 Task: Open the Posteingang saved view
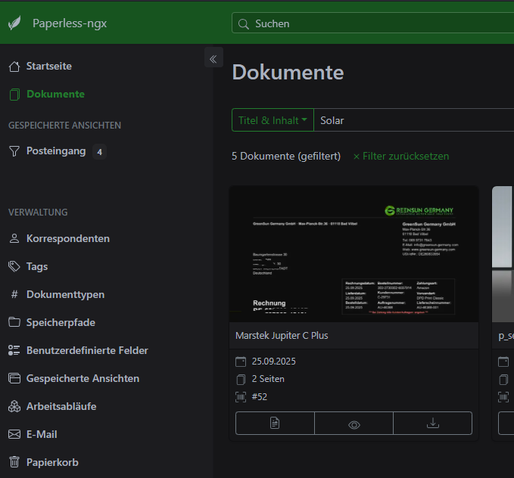coord(55,151)
